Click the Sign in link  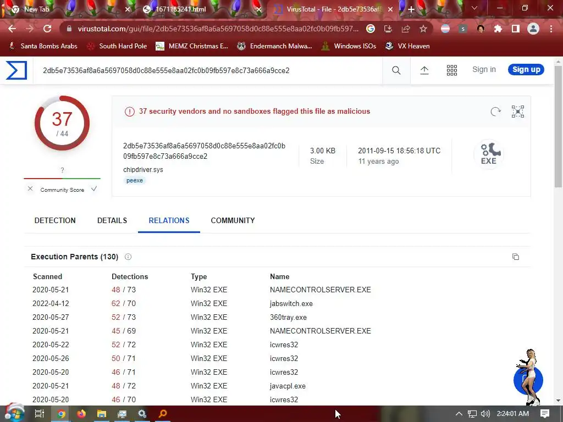coord(484,70)
